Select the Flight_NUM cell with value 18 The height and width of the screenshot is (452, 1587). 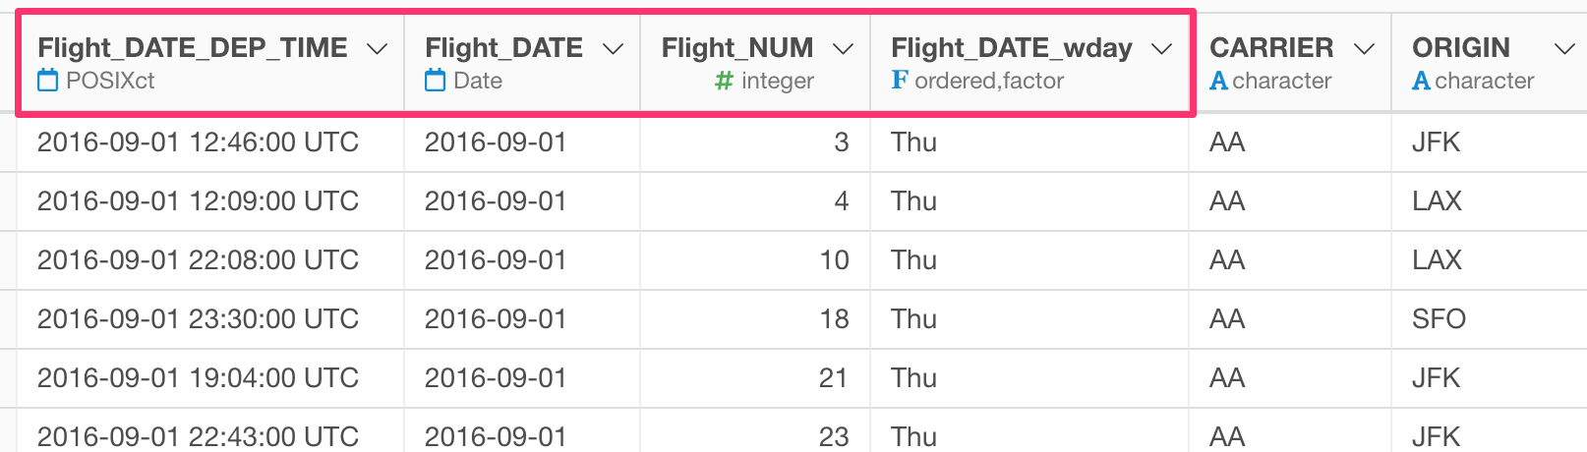pos(755,319)
